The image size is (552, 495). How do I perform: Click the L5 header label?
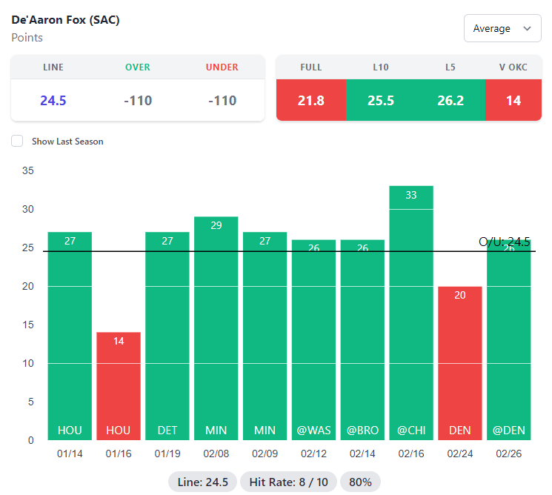(x=450, y=67)
